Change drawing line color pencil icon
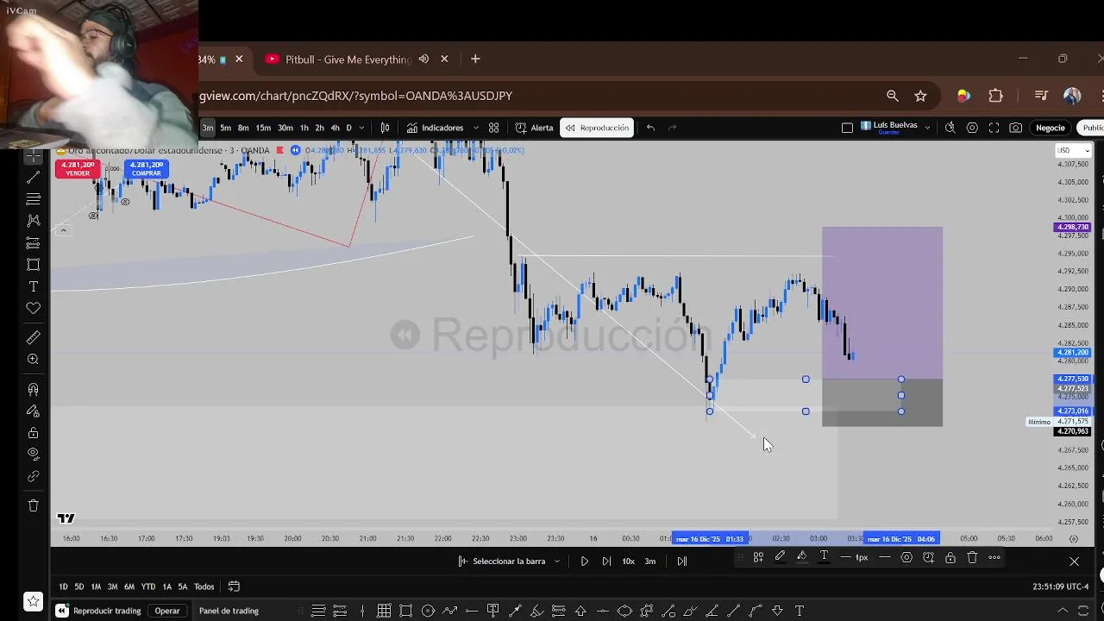 click(x=780, y=557)
